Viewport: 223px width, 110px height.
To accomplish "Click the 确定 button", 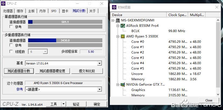I will pyautogui.click(x=97, y=104).
